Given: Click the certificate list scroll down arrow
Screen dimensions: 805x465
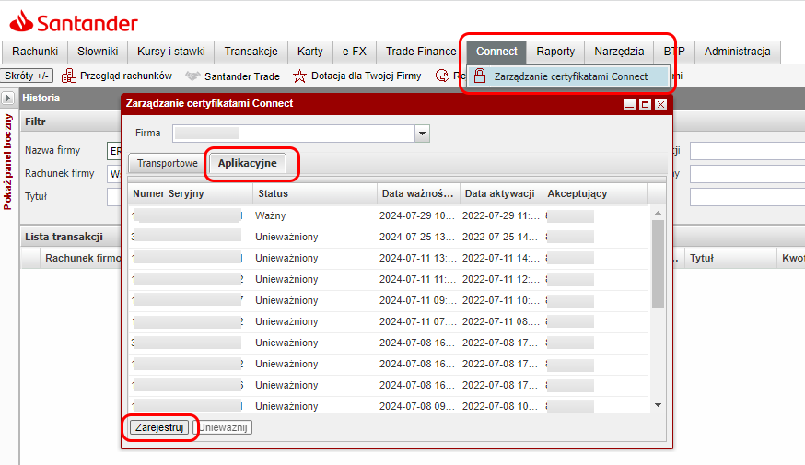Looking at the screenshot, I should (x=659, y=405).
